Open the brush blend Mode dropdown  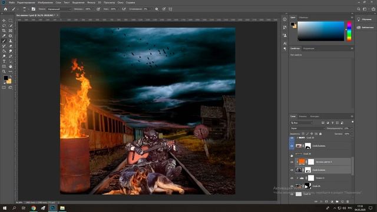59,9
